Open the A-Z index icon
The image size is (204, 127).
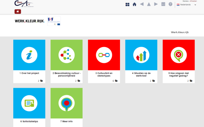tap(163, 4)
